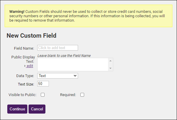Tick the Required checkbox
The height and width of the screenshot is (120, 177).
tap(82, 95)
